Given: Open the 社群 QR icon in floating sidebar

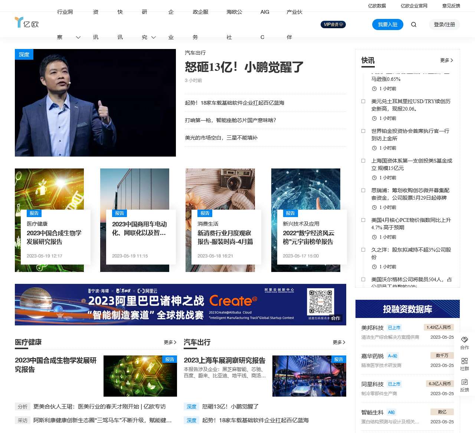Looking at the screenshot, I should point(465,361).
